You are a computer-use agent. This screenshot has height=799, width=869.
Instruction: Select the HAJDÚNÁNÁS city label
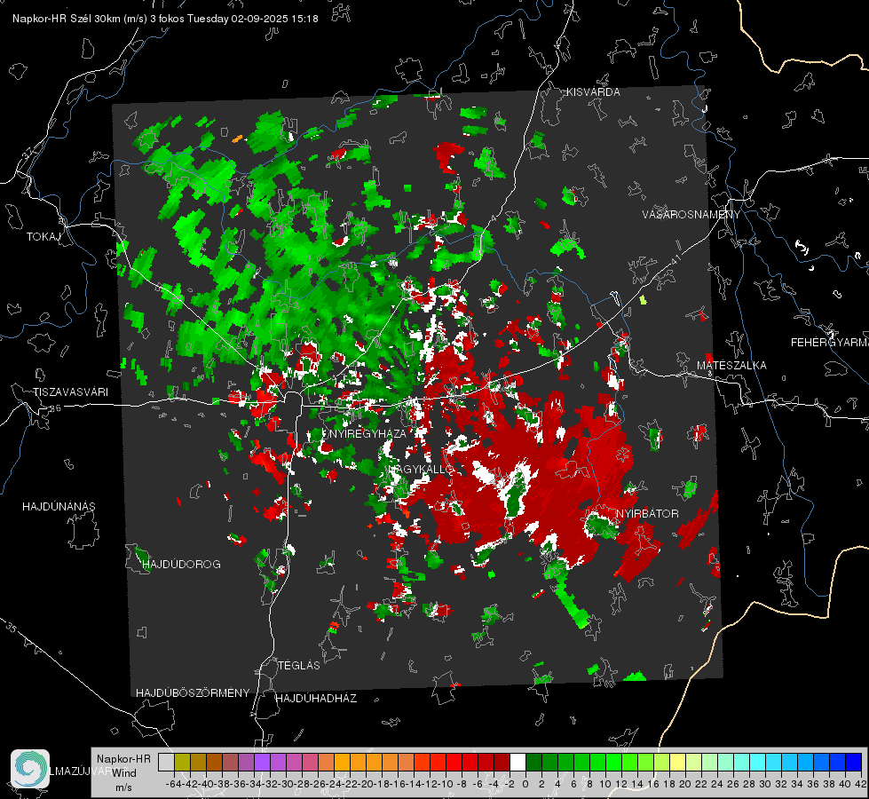click(x=59, y=506)
